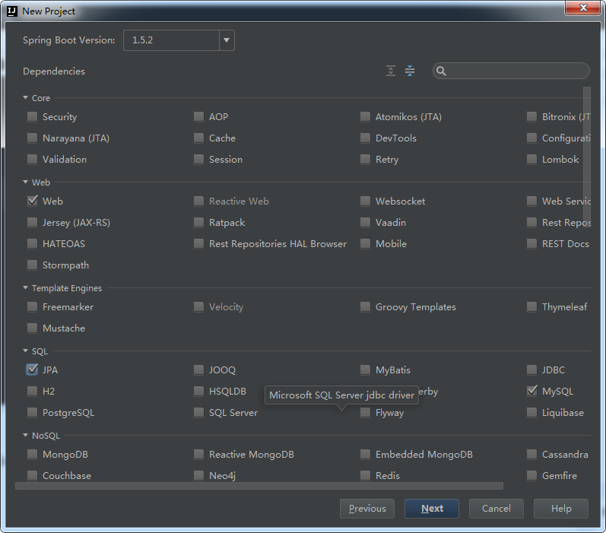This screenshot has height=533, width=606.
Task: Check the Thymeleaf option
Action: coord(531,307)
